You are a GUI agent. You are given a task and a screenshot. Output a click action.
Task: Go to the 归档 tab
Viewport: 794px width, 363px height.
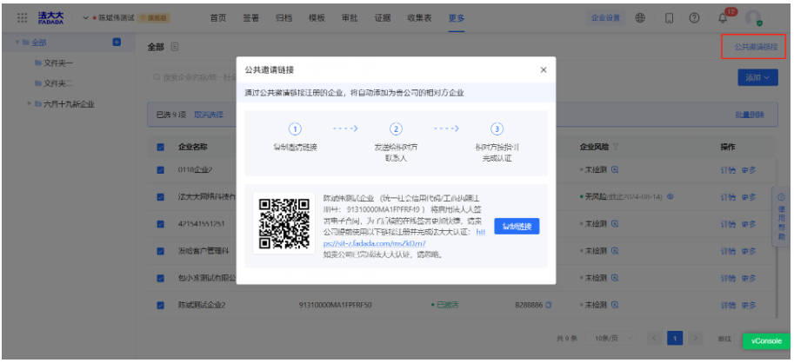[x=284, y=18]
